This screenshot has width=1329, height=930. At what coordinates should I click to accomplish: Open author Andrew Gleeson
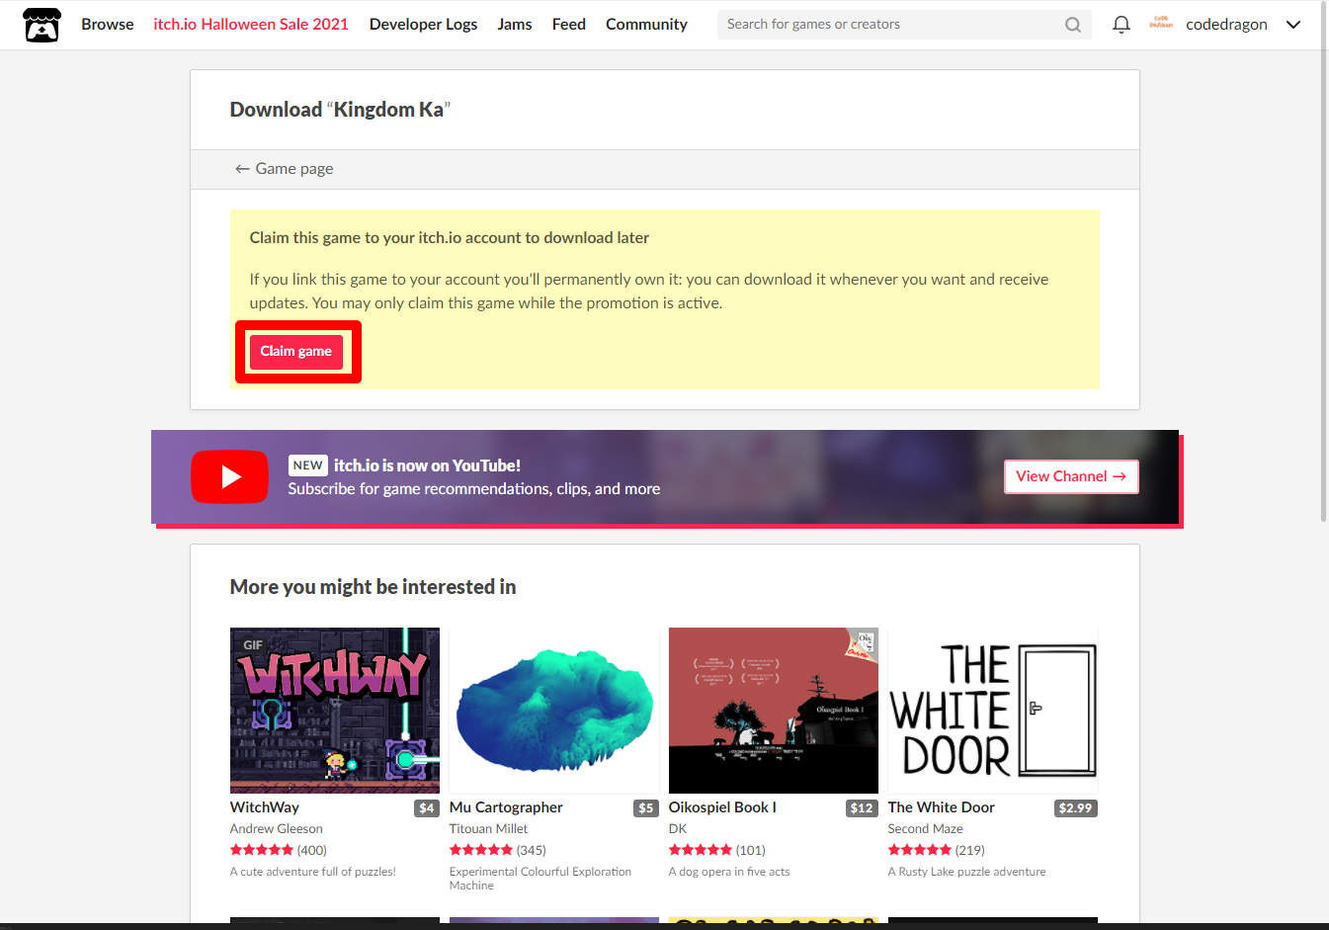click(277, 829)
